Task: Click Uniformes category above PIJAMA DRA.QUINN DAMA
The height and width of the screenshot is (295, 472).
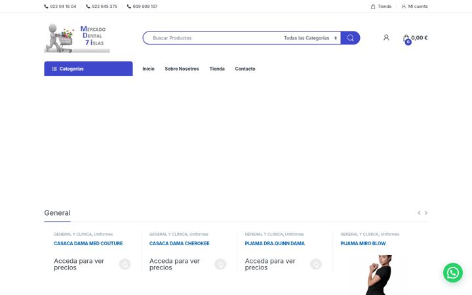Action: coord(294,234)
